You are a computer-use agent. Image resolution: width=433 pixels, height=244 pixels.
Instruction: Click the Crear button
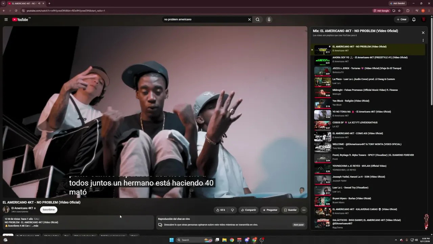click(402, 19)
